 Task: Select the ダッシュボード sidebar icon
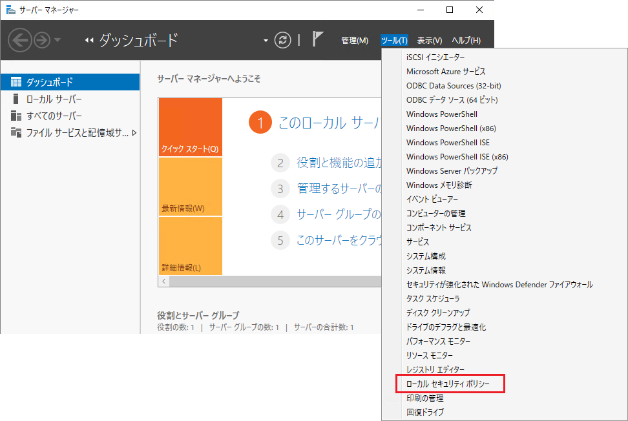point(16,82)
